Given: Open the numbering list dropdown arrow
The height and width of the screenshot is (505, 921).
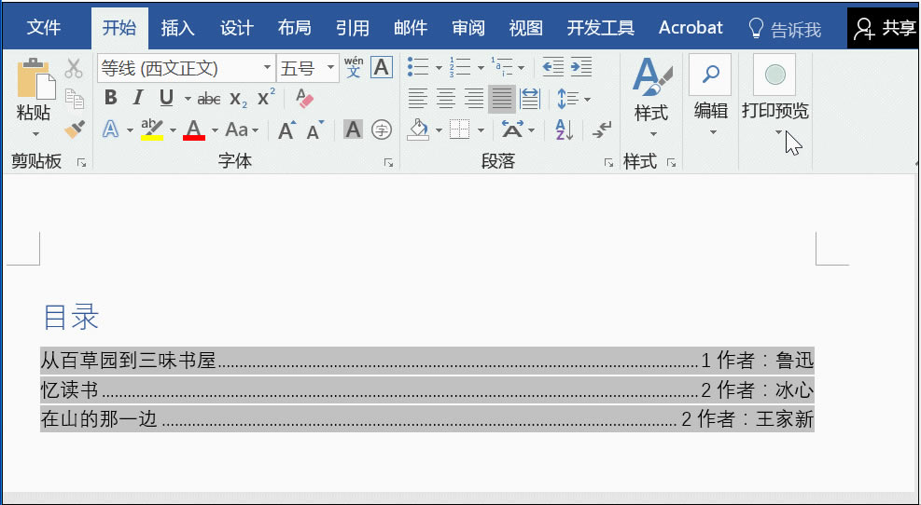Looking at the screenshot, I should (x=481, y=68).
